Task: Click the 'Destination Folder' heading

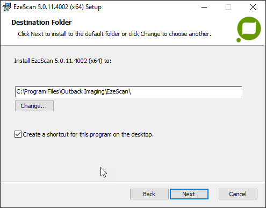Action: 41,23
